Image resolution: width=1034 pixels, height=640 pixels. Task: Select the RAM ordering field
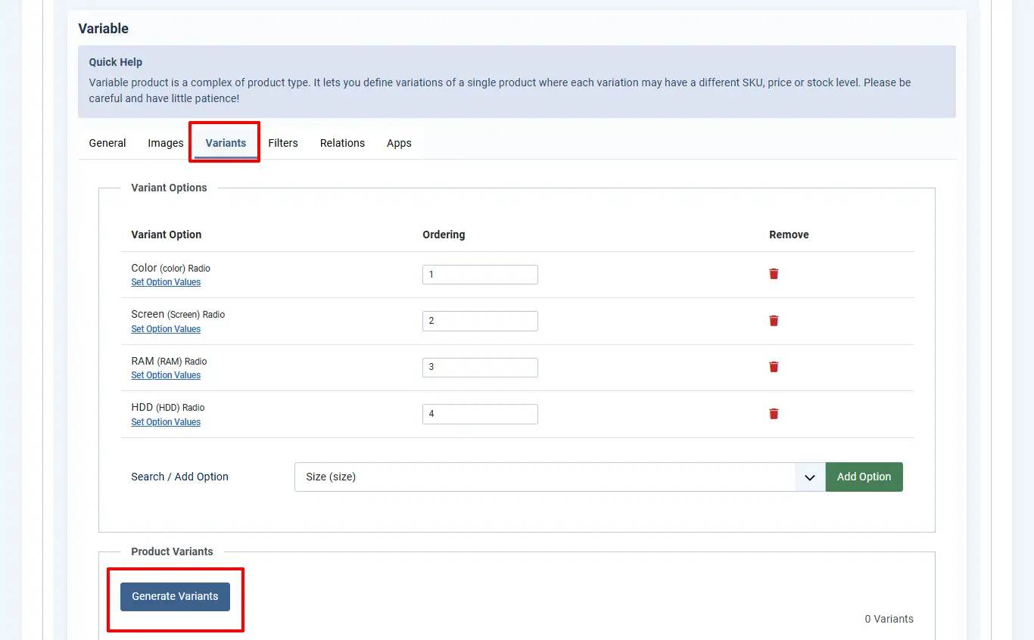480,368
